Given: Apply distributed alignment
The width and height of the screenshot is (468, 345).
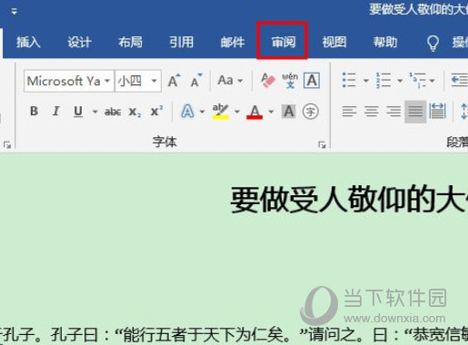Looking at the screenshot, I should click(437, 112).
